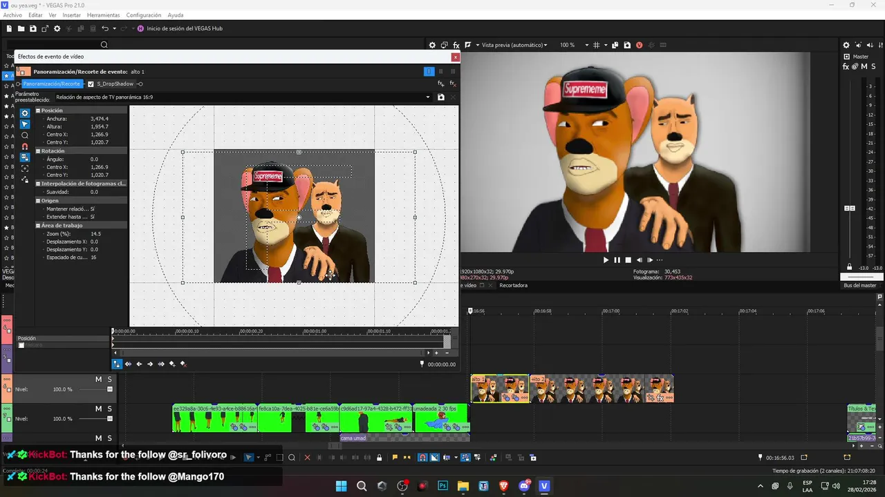885x497 pixels.
Task: Select the normal edit arrow tool in Pan/Crop
Action: click(x=24, y=124)
